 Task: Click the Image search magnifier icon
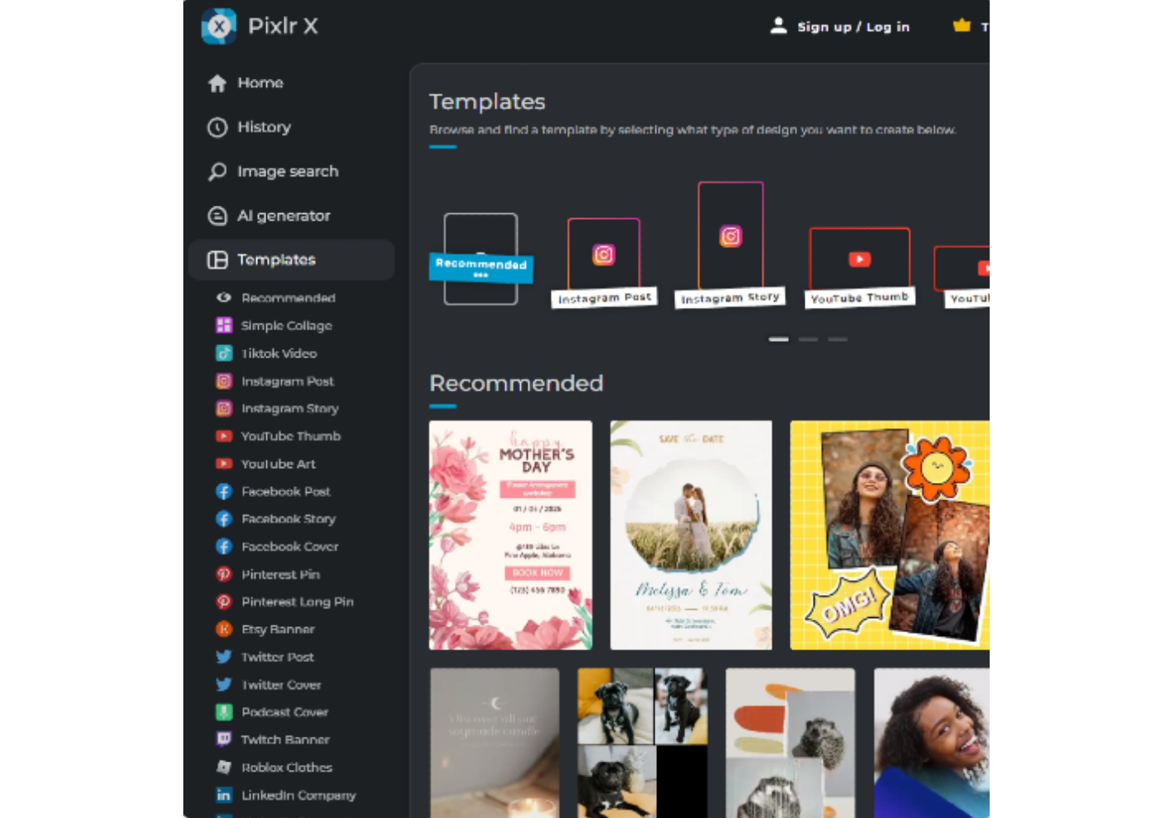click(x=217, y=172)
